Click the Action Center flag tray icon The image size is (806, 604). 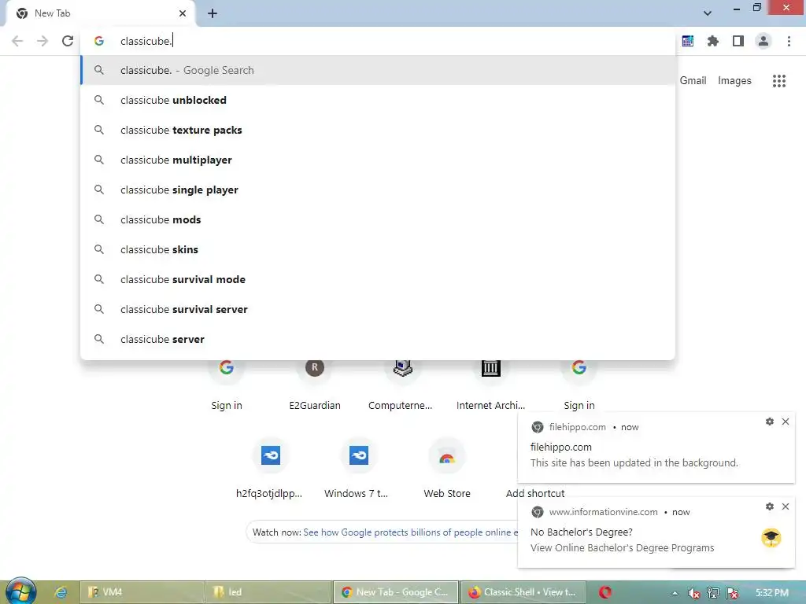733,593
